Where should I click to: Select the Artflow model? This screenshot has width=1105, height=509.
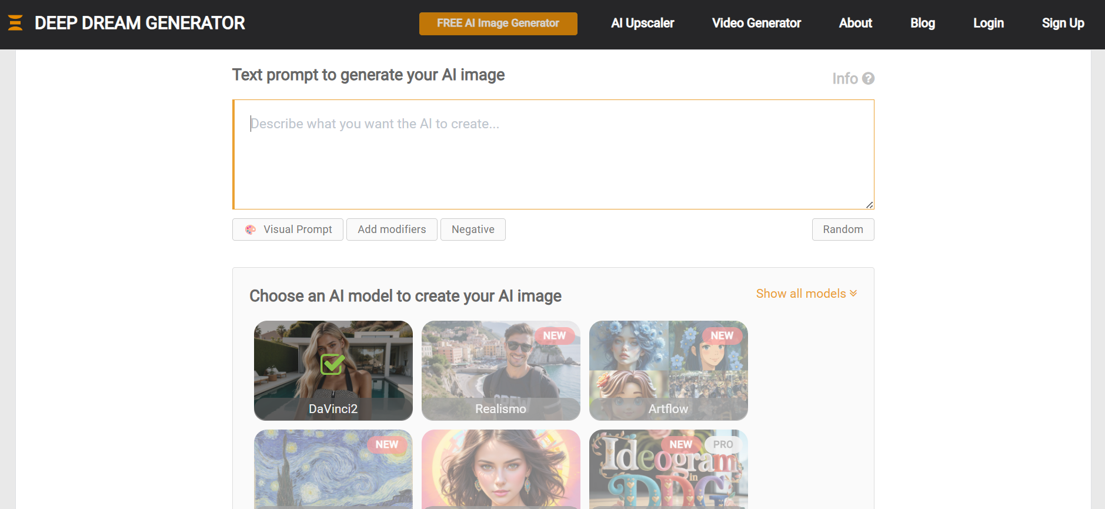pos(669,371)
